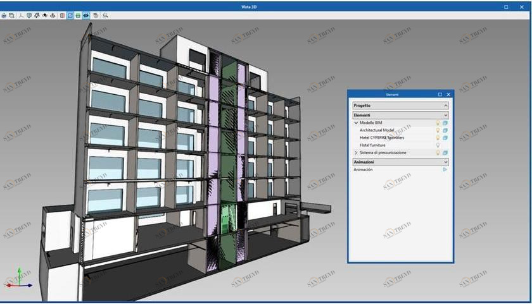Show Hotel furniture using its light bulb

[x=438, y=145]
